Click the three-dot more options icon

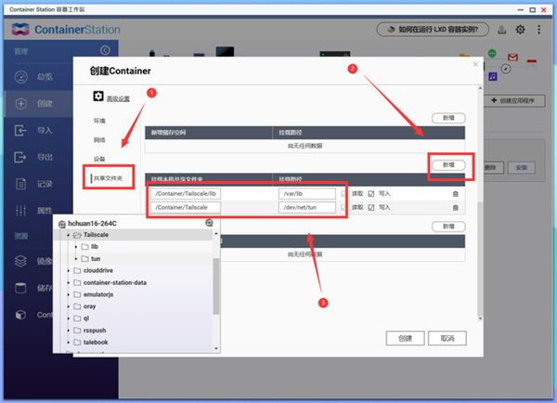538,30
